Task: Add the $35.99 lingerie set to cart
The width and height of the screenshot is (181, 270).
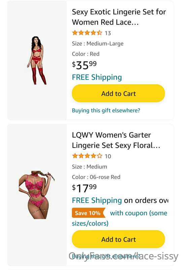Action: [x=118, y=93]
